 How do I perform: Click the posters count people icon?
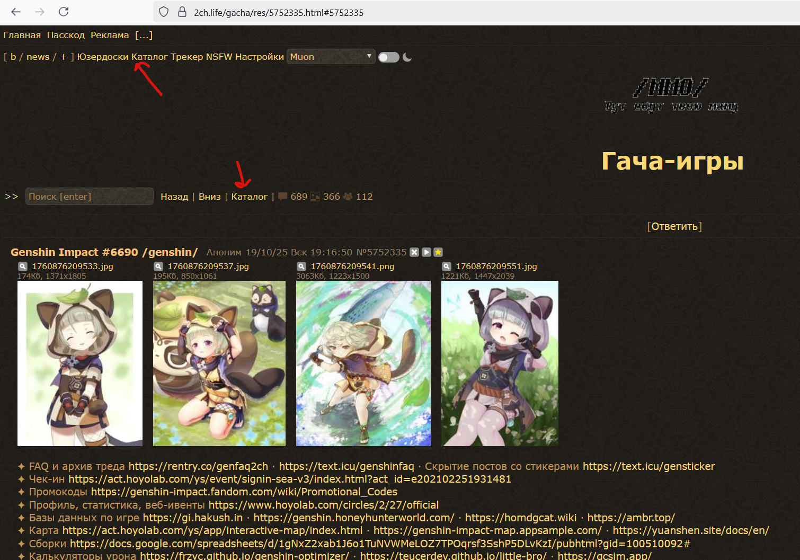[348, 197]
